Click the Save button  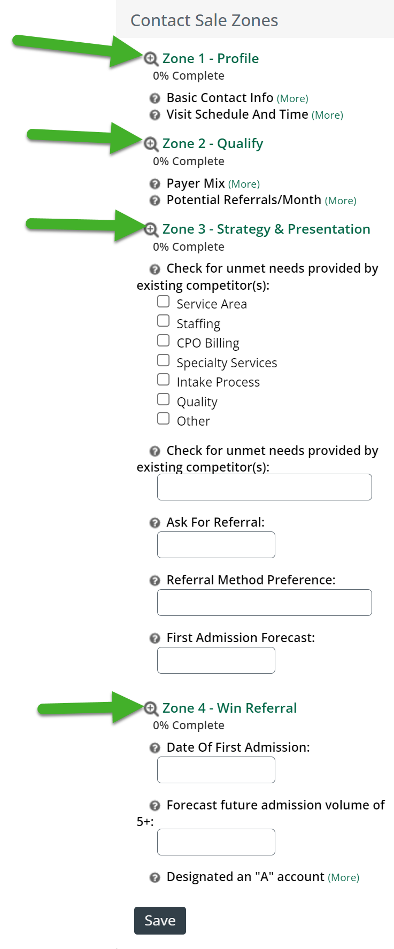160,921
